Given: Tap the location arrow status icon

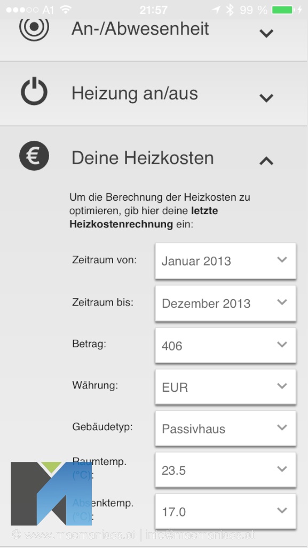Looking at the screenshot, I should tap(216, 10).
